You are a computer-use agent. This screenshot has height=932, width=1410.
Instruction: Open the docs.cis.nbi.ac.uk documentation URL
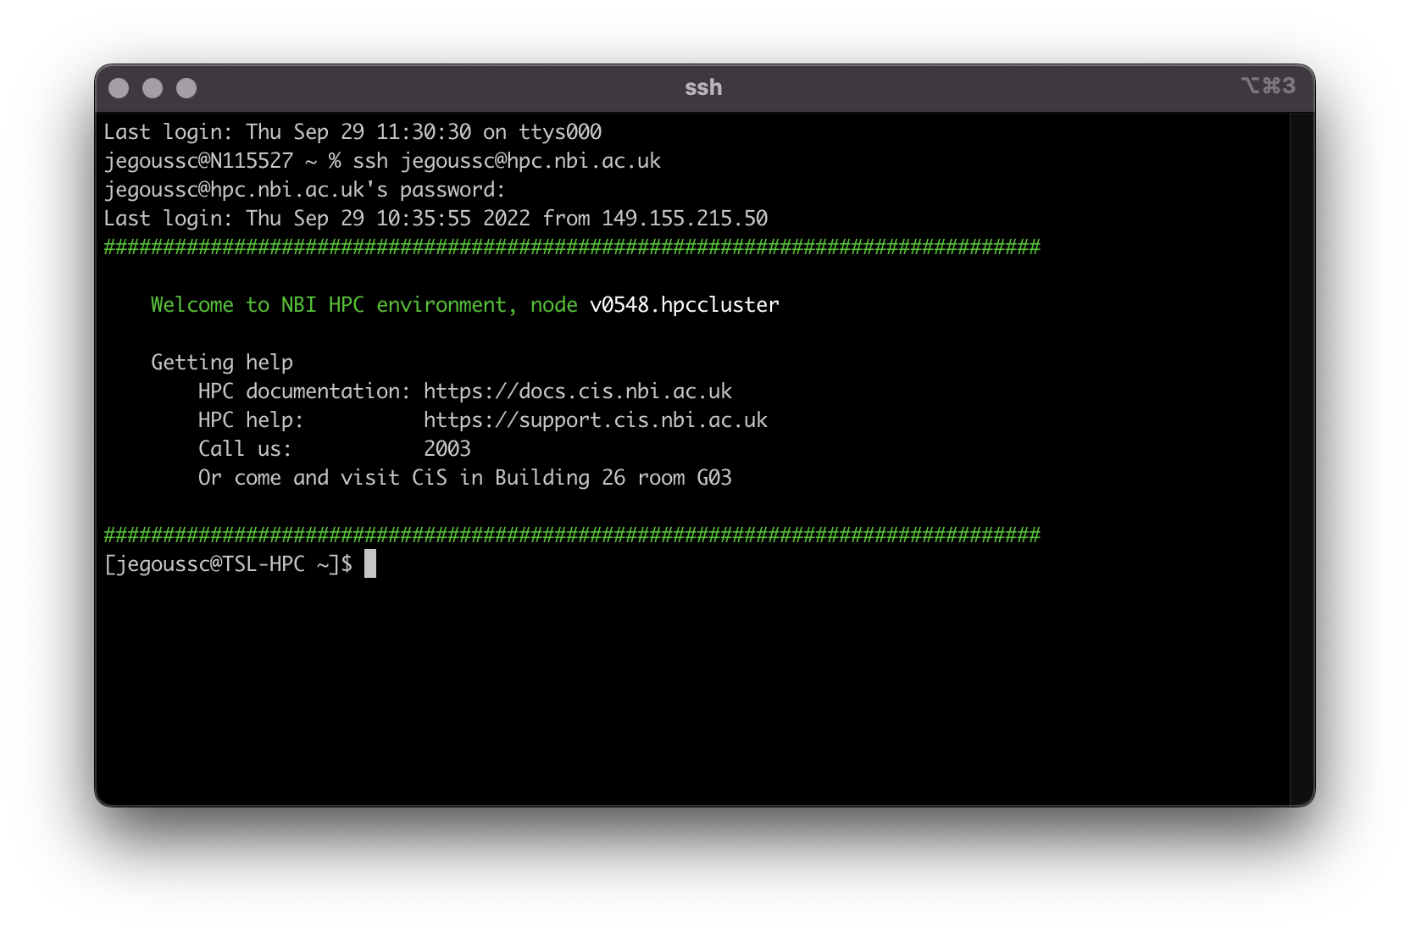(x=577, y=391)
